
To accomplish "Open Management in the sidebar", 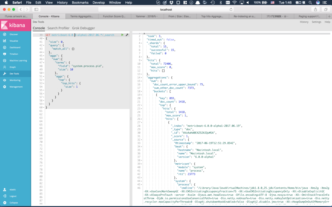I will 16,87.
